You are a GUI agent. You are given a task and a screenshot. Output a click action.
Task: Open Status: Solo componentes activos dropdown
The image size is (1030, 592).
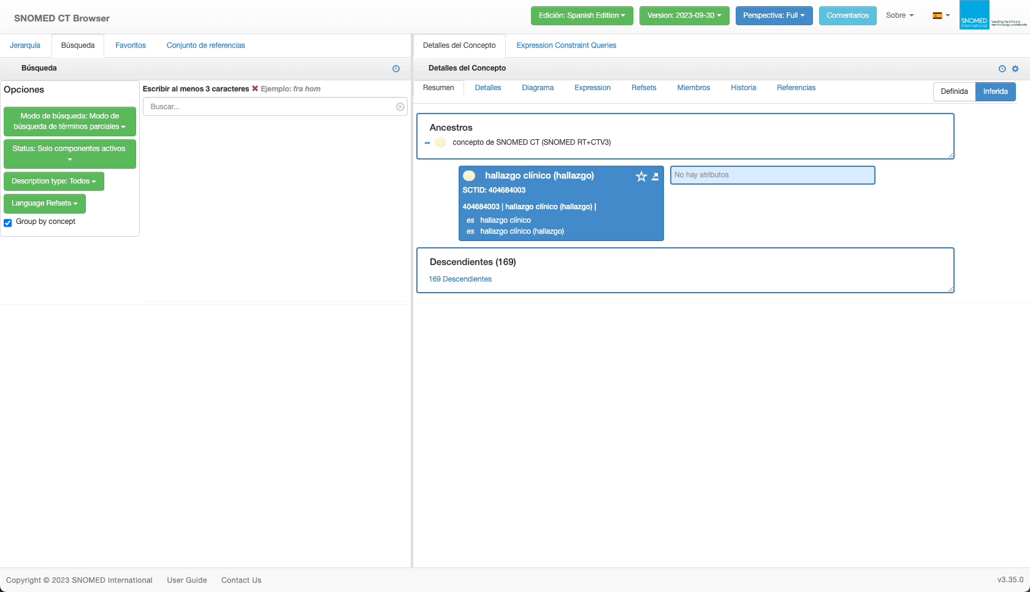(x=70, y=154)
